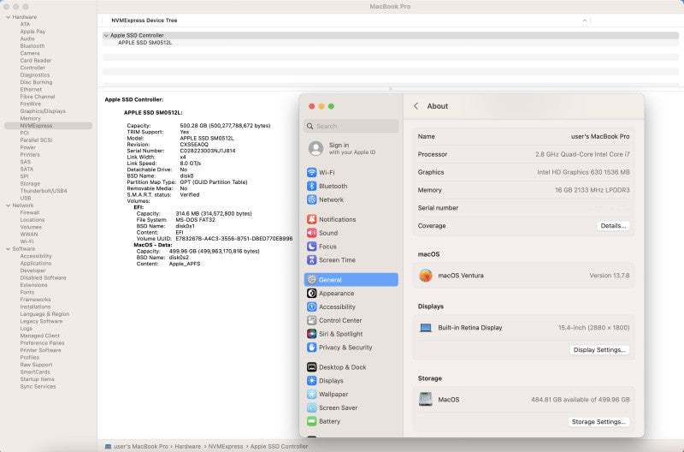Click the Built-in Retina Display laptop icon
The width and height of the screenshot is (684, 452).
(425, 328)
